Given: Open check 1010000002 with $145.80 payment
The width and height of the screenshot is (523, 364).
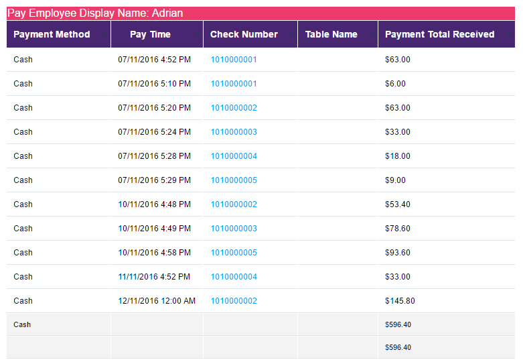Looking at the screenshot, I should click(x=234, y=301).
